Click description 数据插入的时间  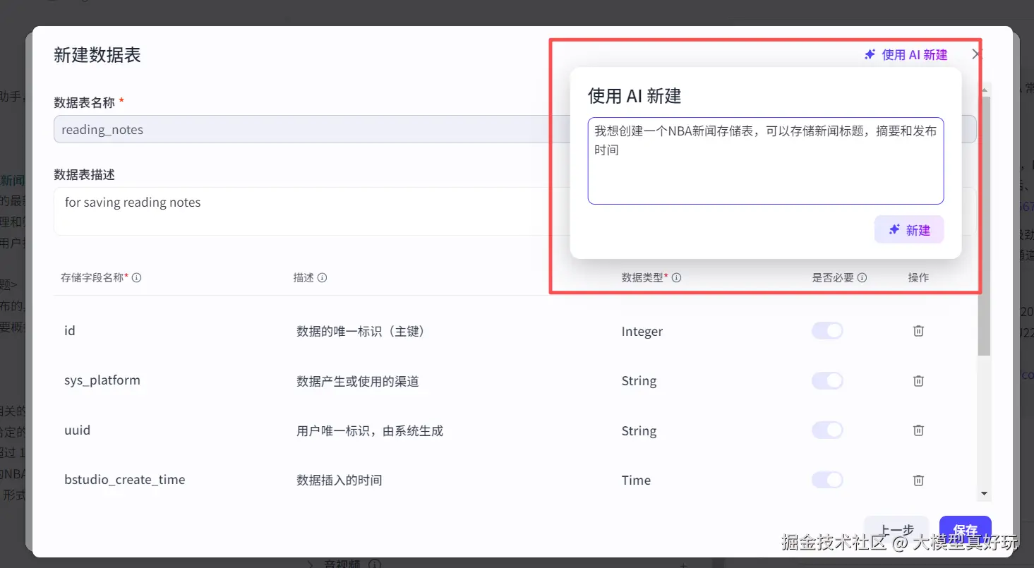339,481
